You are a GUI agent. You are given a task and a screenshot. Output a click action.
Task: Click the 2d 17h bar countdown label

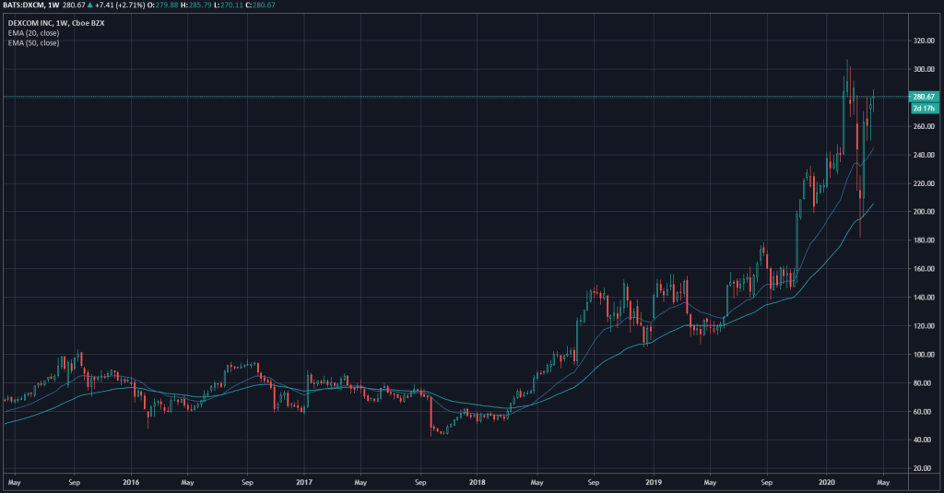[x=923, y=108]
